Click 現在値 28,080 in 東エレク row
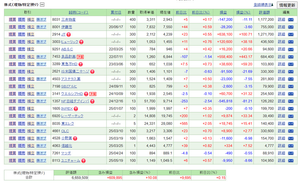The height and width of the screenshot is (183, 304). coord(166,124)
